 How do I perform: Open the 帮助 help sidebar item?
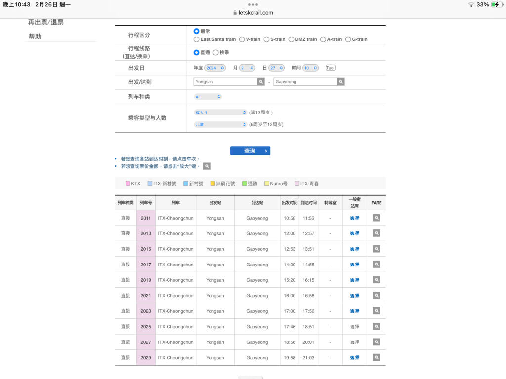point(35,37)
